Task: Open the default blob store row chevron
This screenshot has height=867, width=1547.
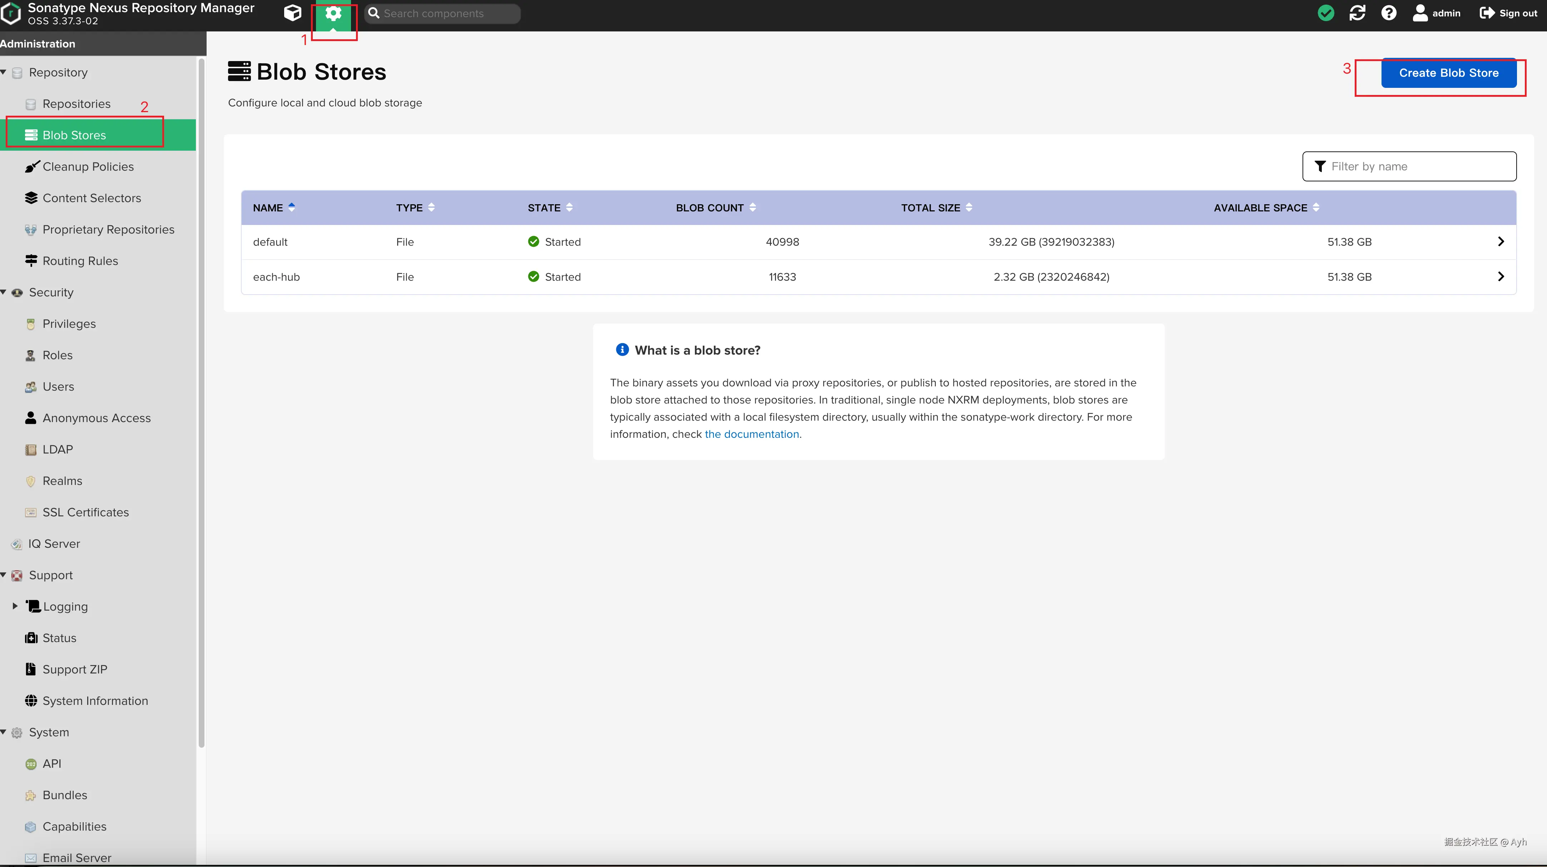Action: 1501,242
